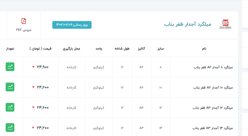
Task: Open price chart for میلگرد ۸ آجدار A2
Action: tap(10, 67)
